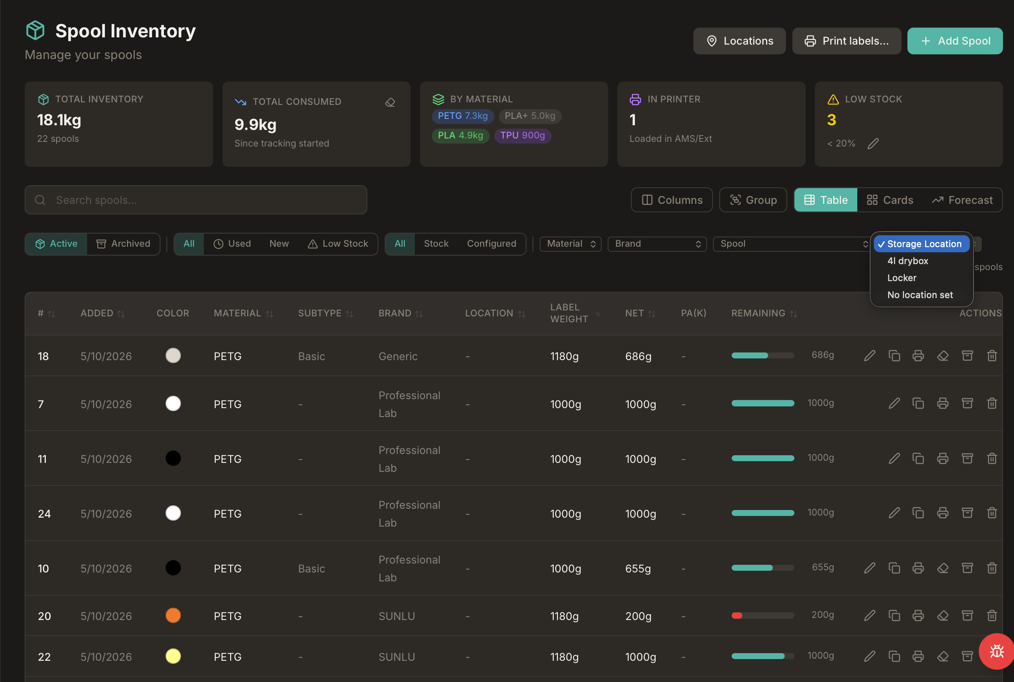Choose Storage Location option in dropdown
This screenshot has width=1014, height=682.
[x=921, y=244]
